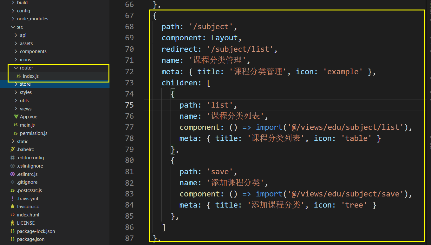Click the meta keyword on line 72

[171, 72]
